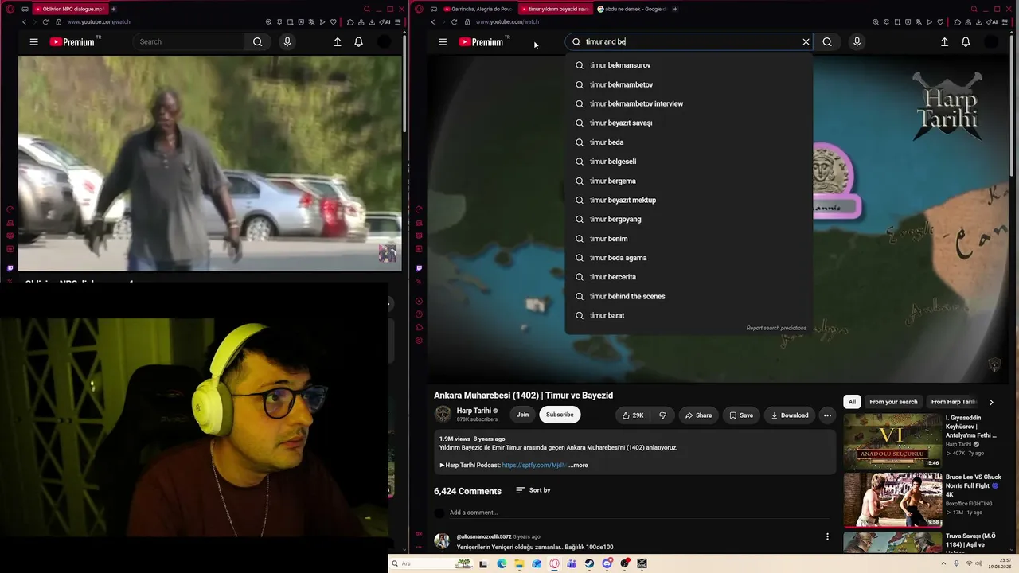Click the search button in the left YouTube window
Viewport: 1019px width, 573px height.
[257, 42]
